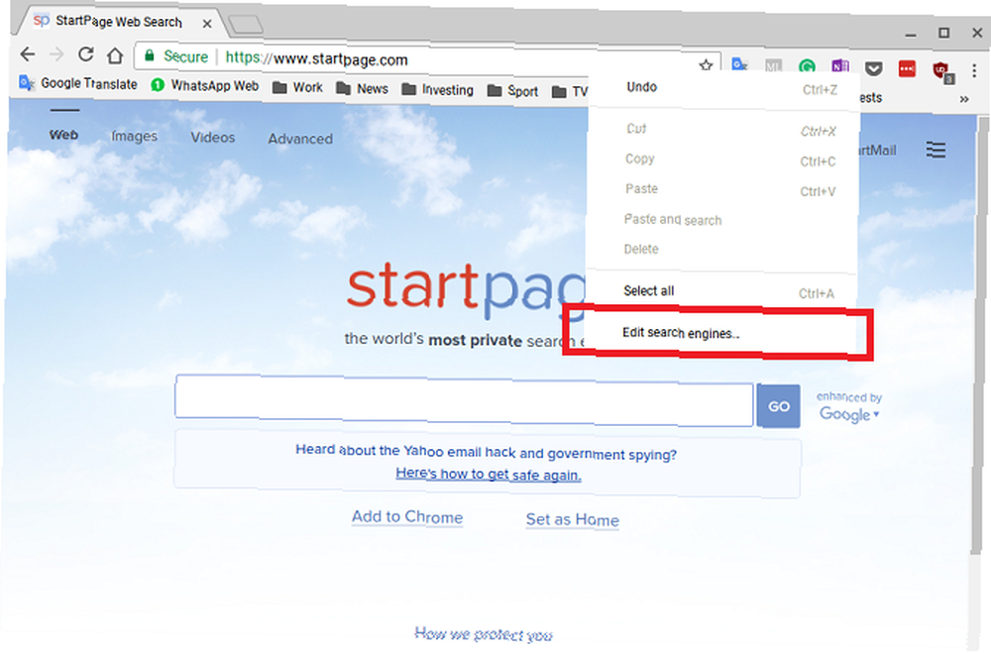Open the Grammarly extension icon
The height and width of the screenshot is (654, 991).
pos(807,66)
